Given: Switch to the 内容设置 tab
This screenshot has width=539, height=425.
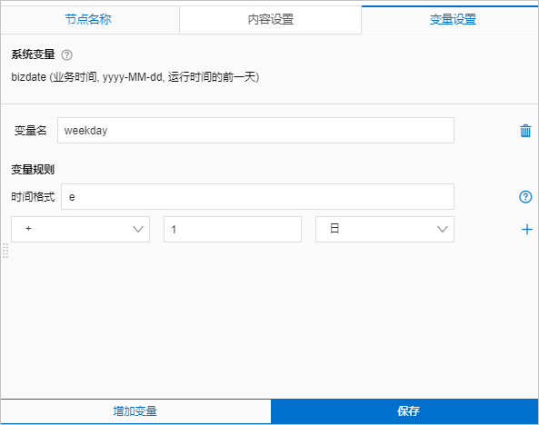Looking at the screenshot, I should tap(270, 20).
